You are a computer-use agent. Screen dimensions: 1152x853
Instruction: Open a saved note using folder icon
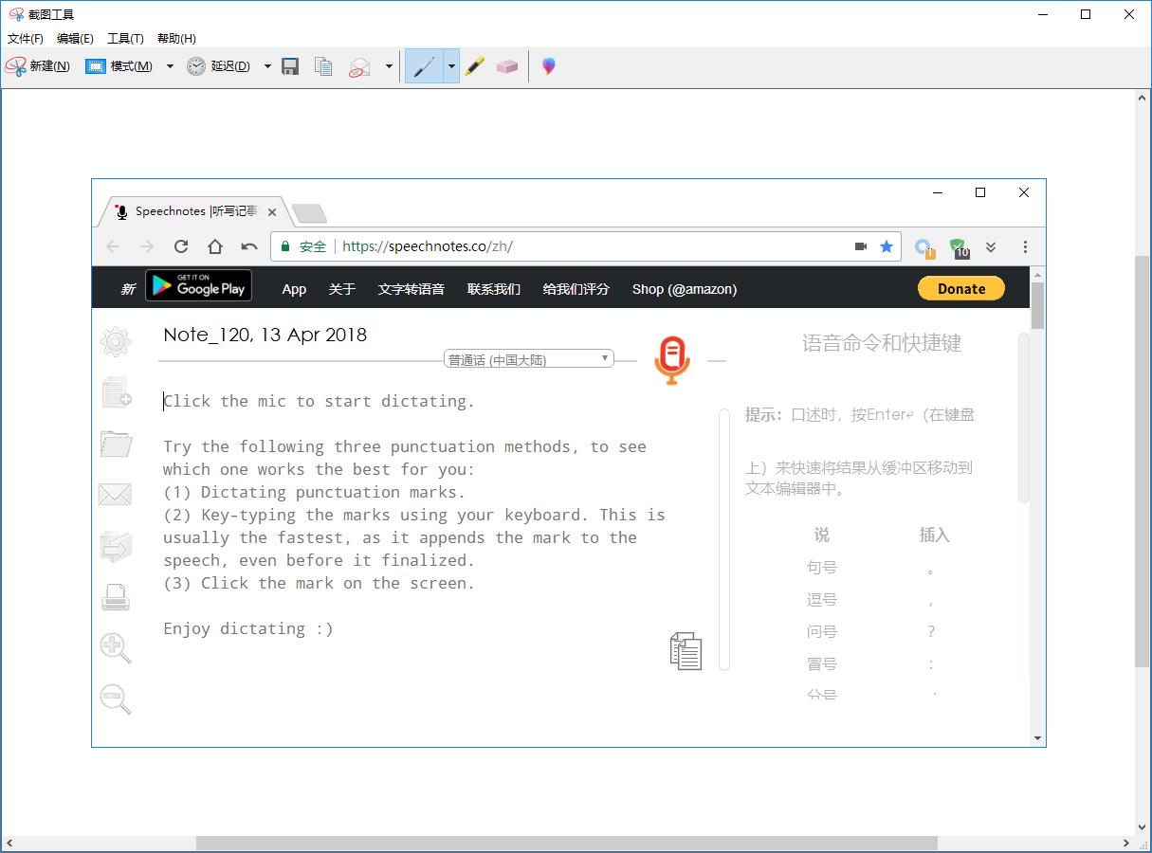coord(116,444)
